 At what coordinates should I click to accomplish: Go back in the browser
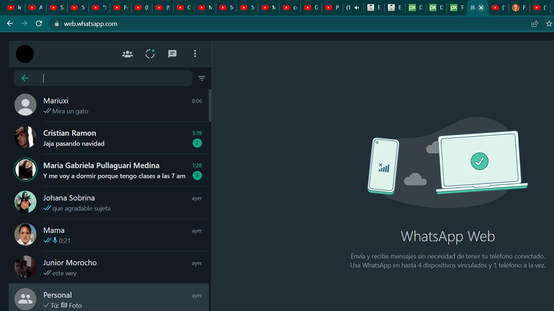click(10, 24)
